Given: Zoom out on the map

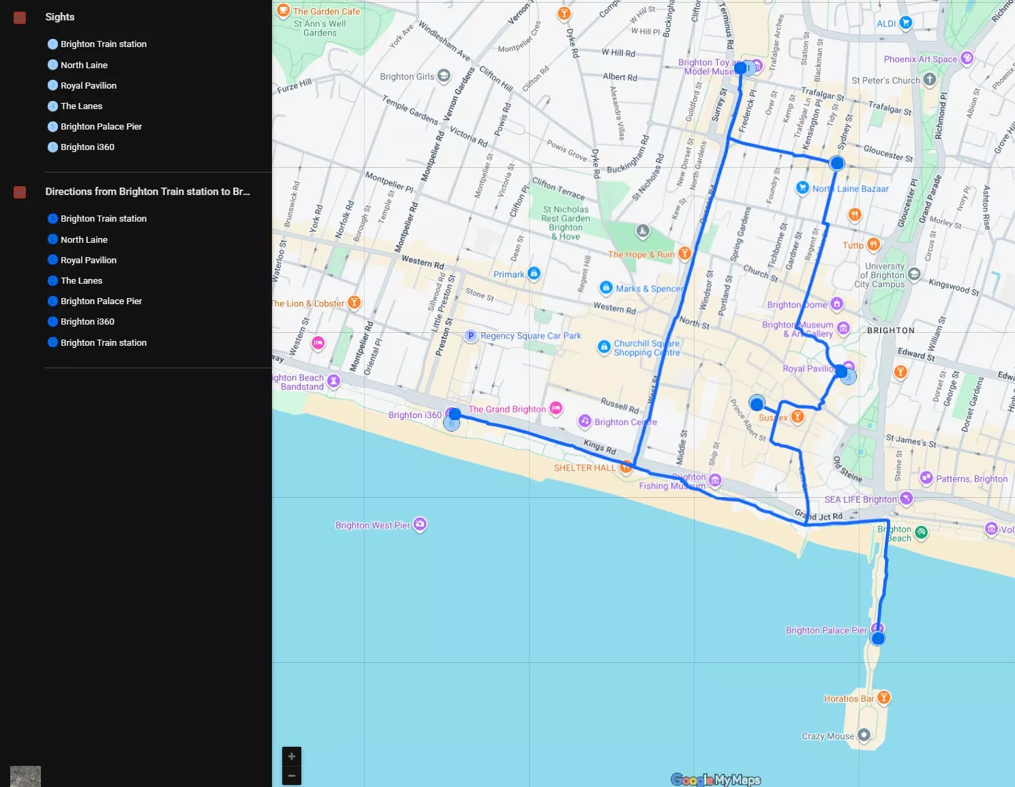Looking at the screenshot, I should point(292,775).
